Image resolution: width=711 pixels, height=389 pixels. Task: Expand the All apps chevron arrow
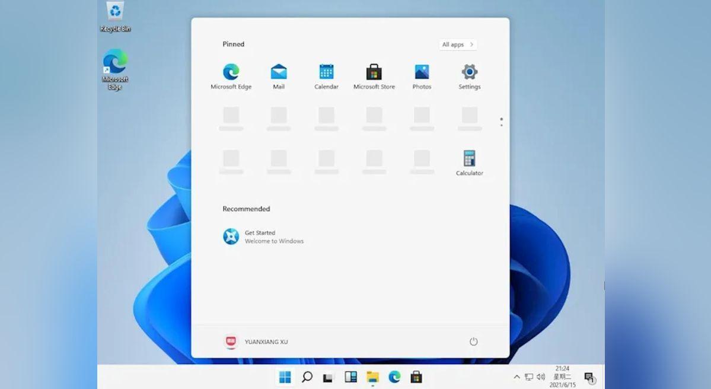(471, 44)
